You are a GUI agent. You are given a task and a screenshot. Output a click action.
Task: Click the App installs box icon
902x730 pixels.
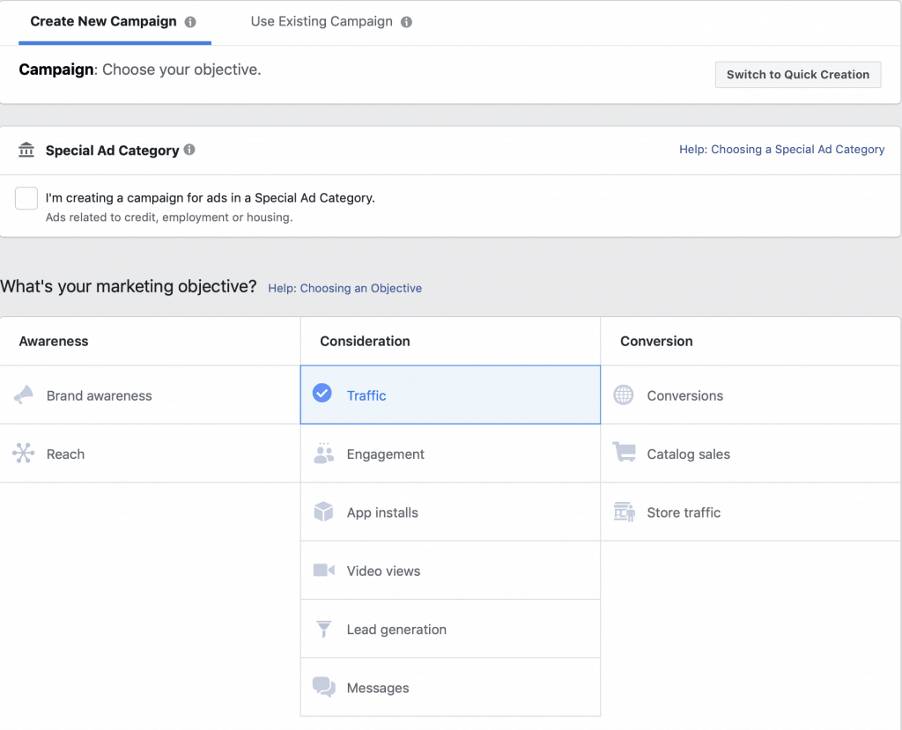323,512
